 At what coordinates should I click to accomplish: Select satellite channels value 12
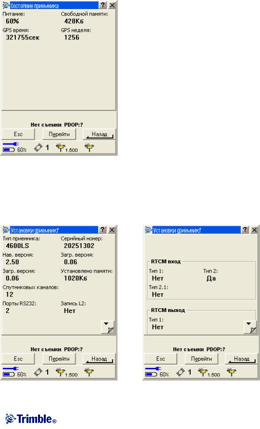point(9,294)
